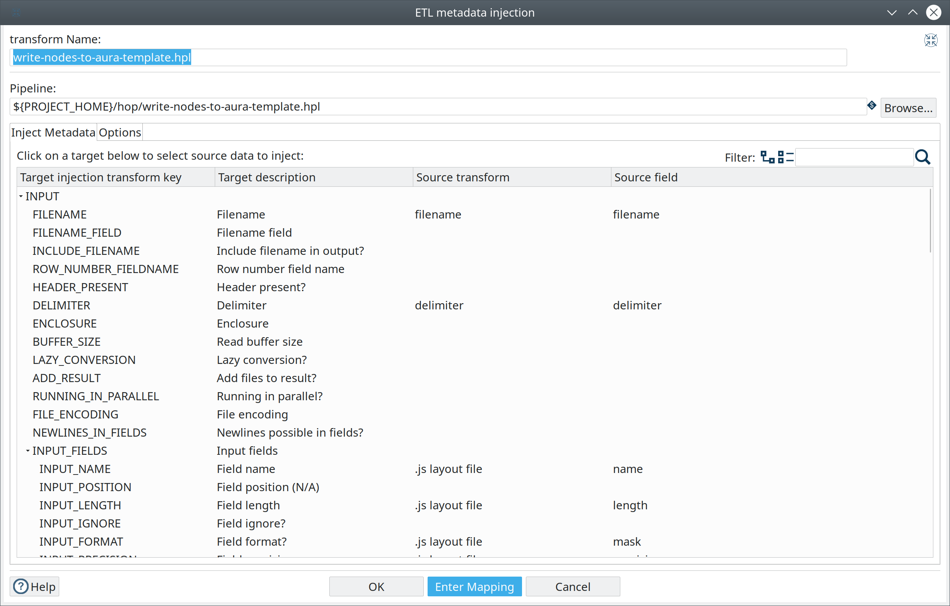
Task: Click the source list filter icon
Action: [786, 157]
